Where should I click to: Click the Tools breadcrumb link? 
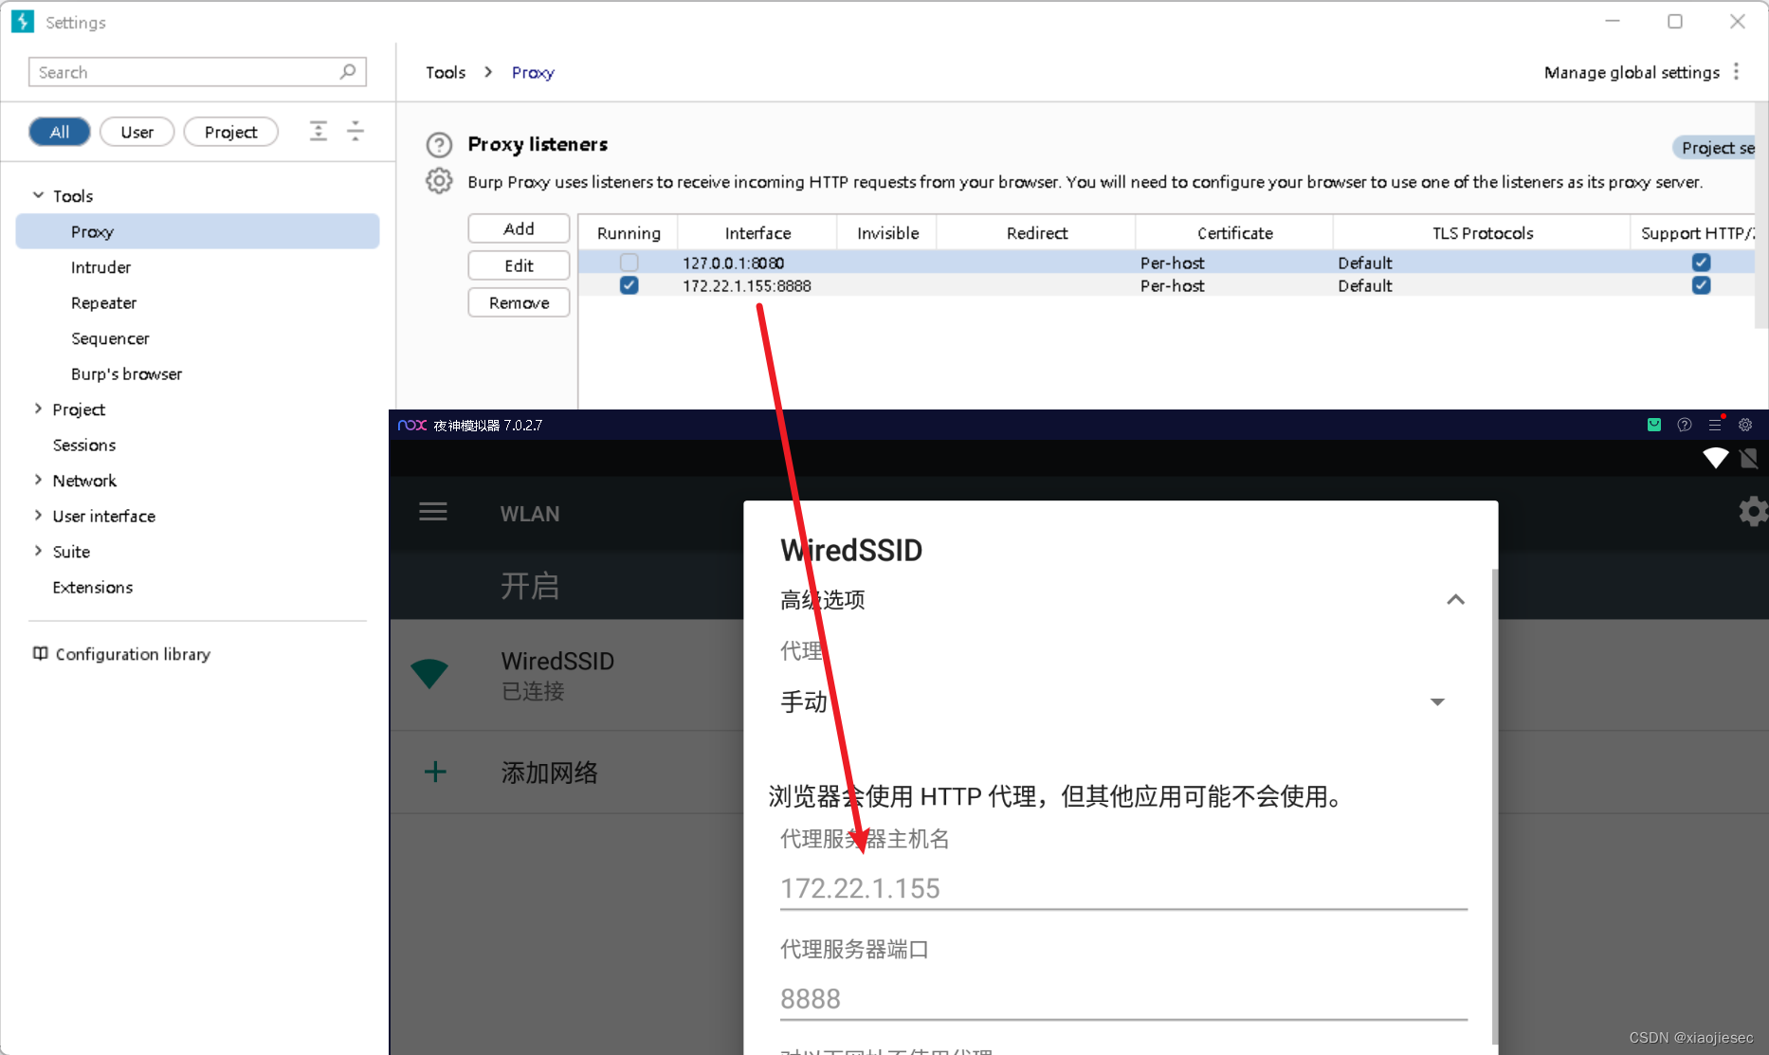[x=446, y=72]
